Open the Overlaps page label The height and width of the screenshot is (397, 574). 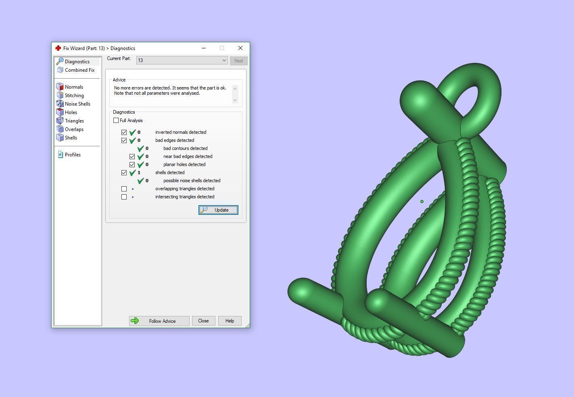point(74,129)
